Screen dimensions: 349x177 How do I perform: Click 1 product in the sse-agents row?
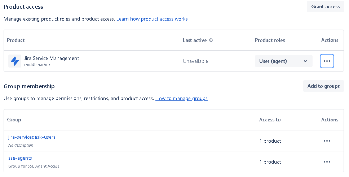(x=270, y=162)
